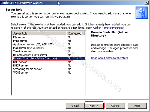Select the File server role
The image size is (150, 112).
48,37
